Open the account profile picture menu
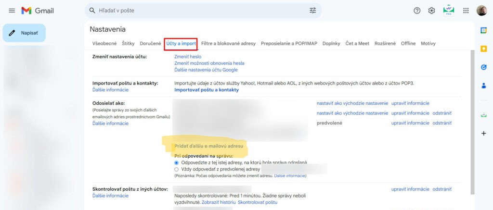493x210 pixels. 481,11
